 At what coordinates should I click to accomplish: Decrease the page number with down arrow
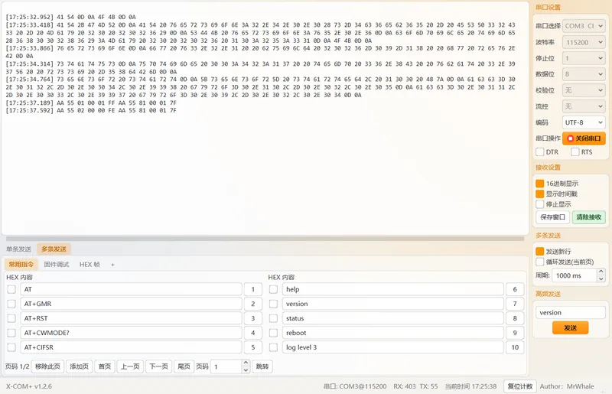pyautogui.click(x=246, y=370)
